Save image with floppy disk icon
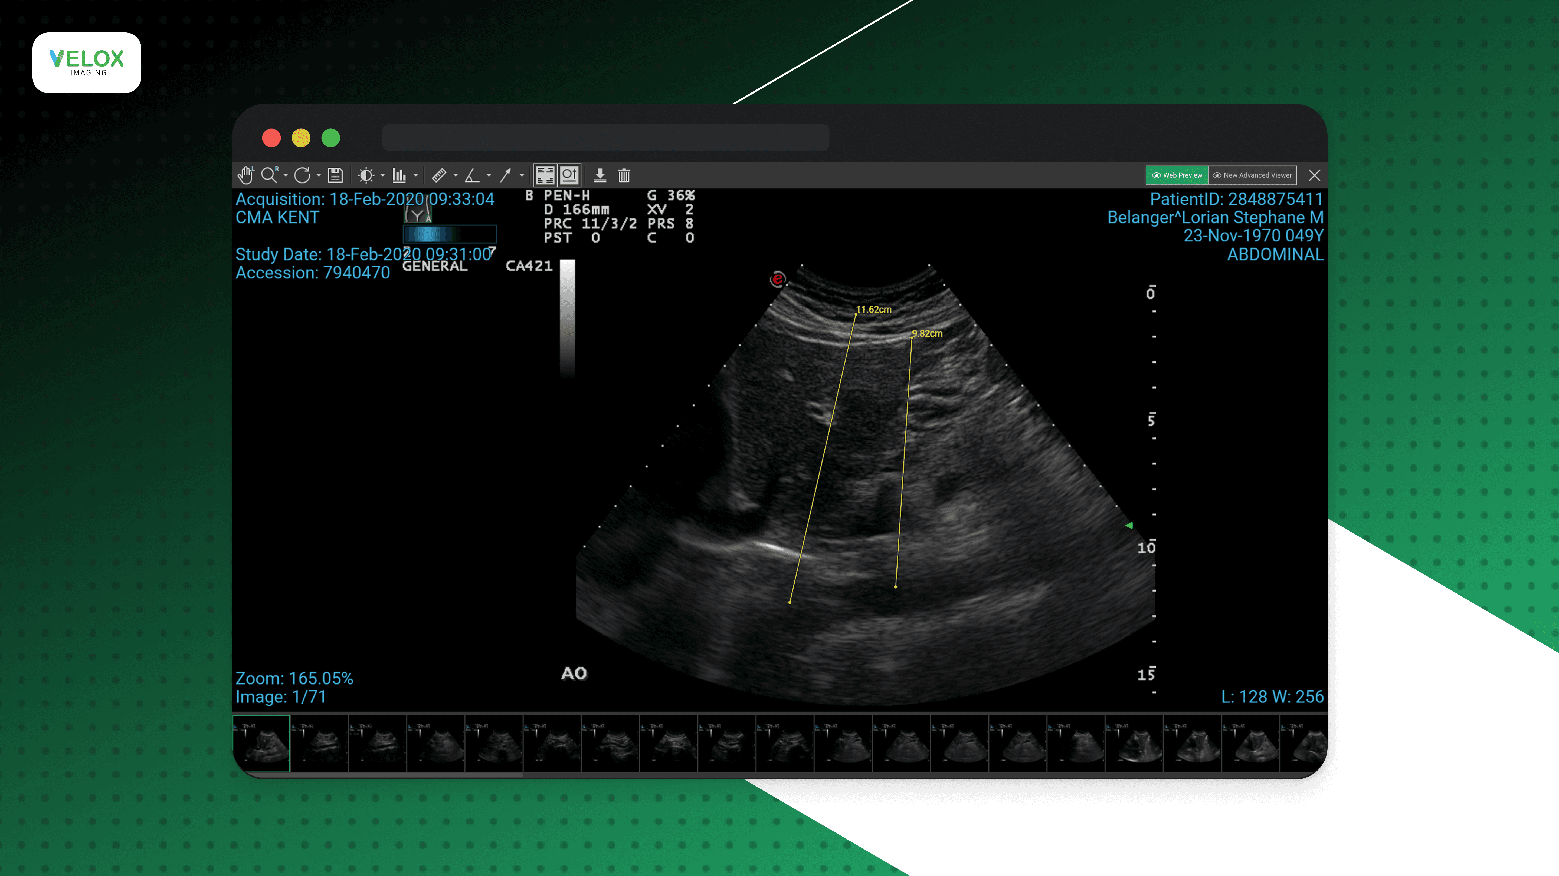 click(x=335, y=175)
